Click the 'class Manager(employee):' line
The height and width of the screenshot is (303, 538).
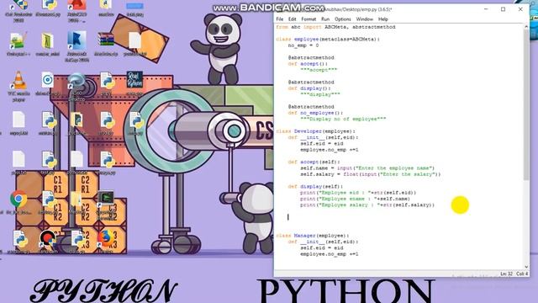(313, 236)
